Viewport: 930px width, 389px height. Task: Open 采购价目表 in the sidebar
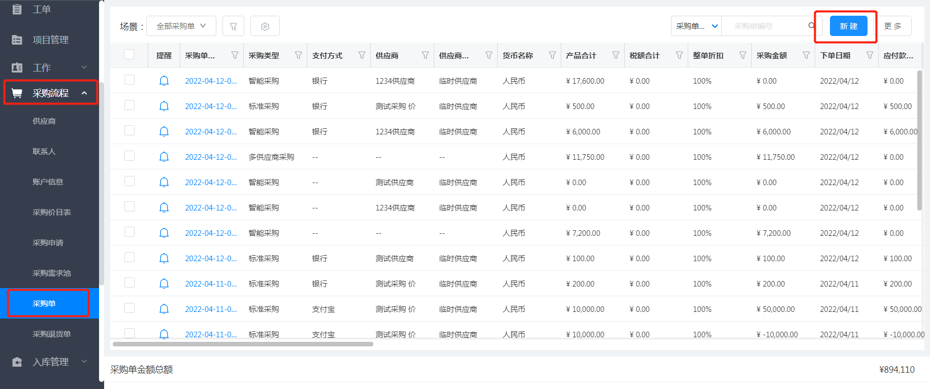pos(52,213)
